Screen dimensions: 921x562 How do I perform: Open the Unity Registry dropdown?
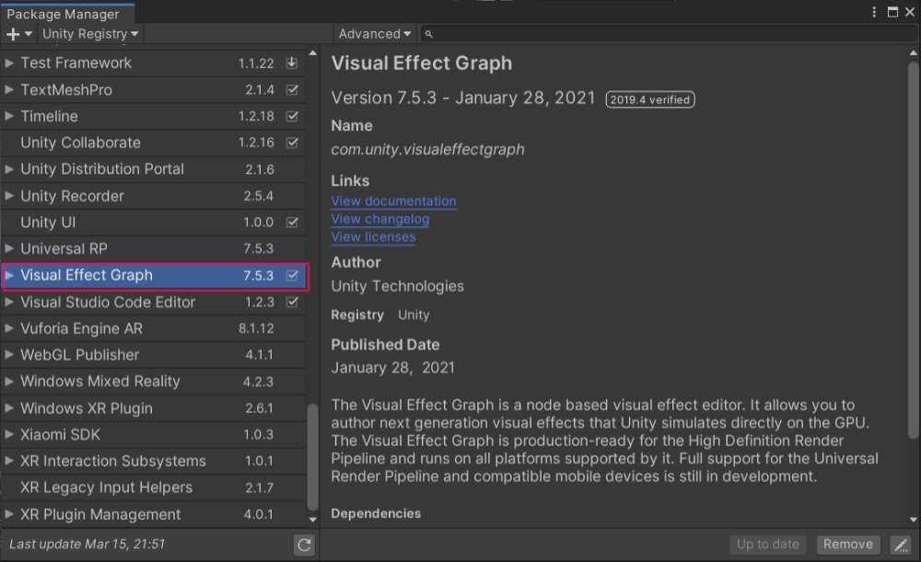90,34
